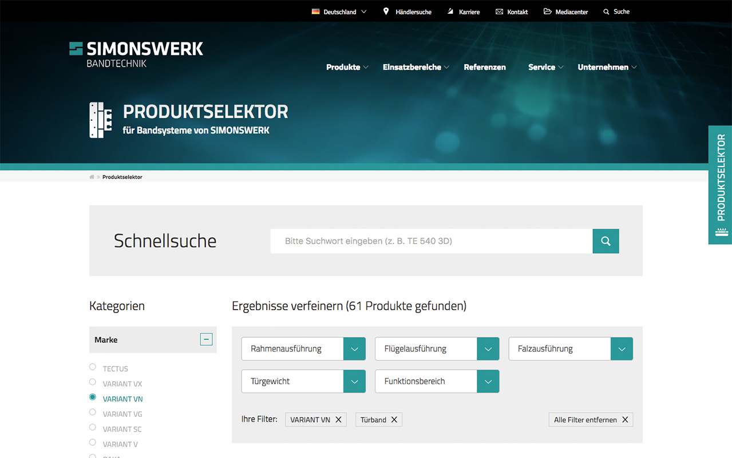This screenshot has height=458, width=732.
Task: Select the VARIANT SC radio button
Action: click(93, 427)
